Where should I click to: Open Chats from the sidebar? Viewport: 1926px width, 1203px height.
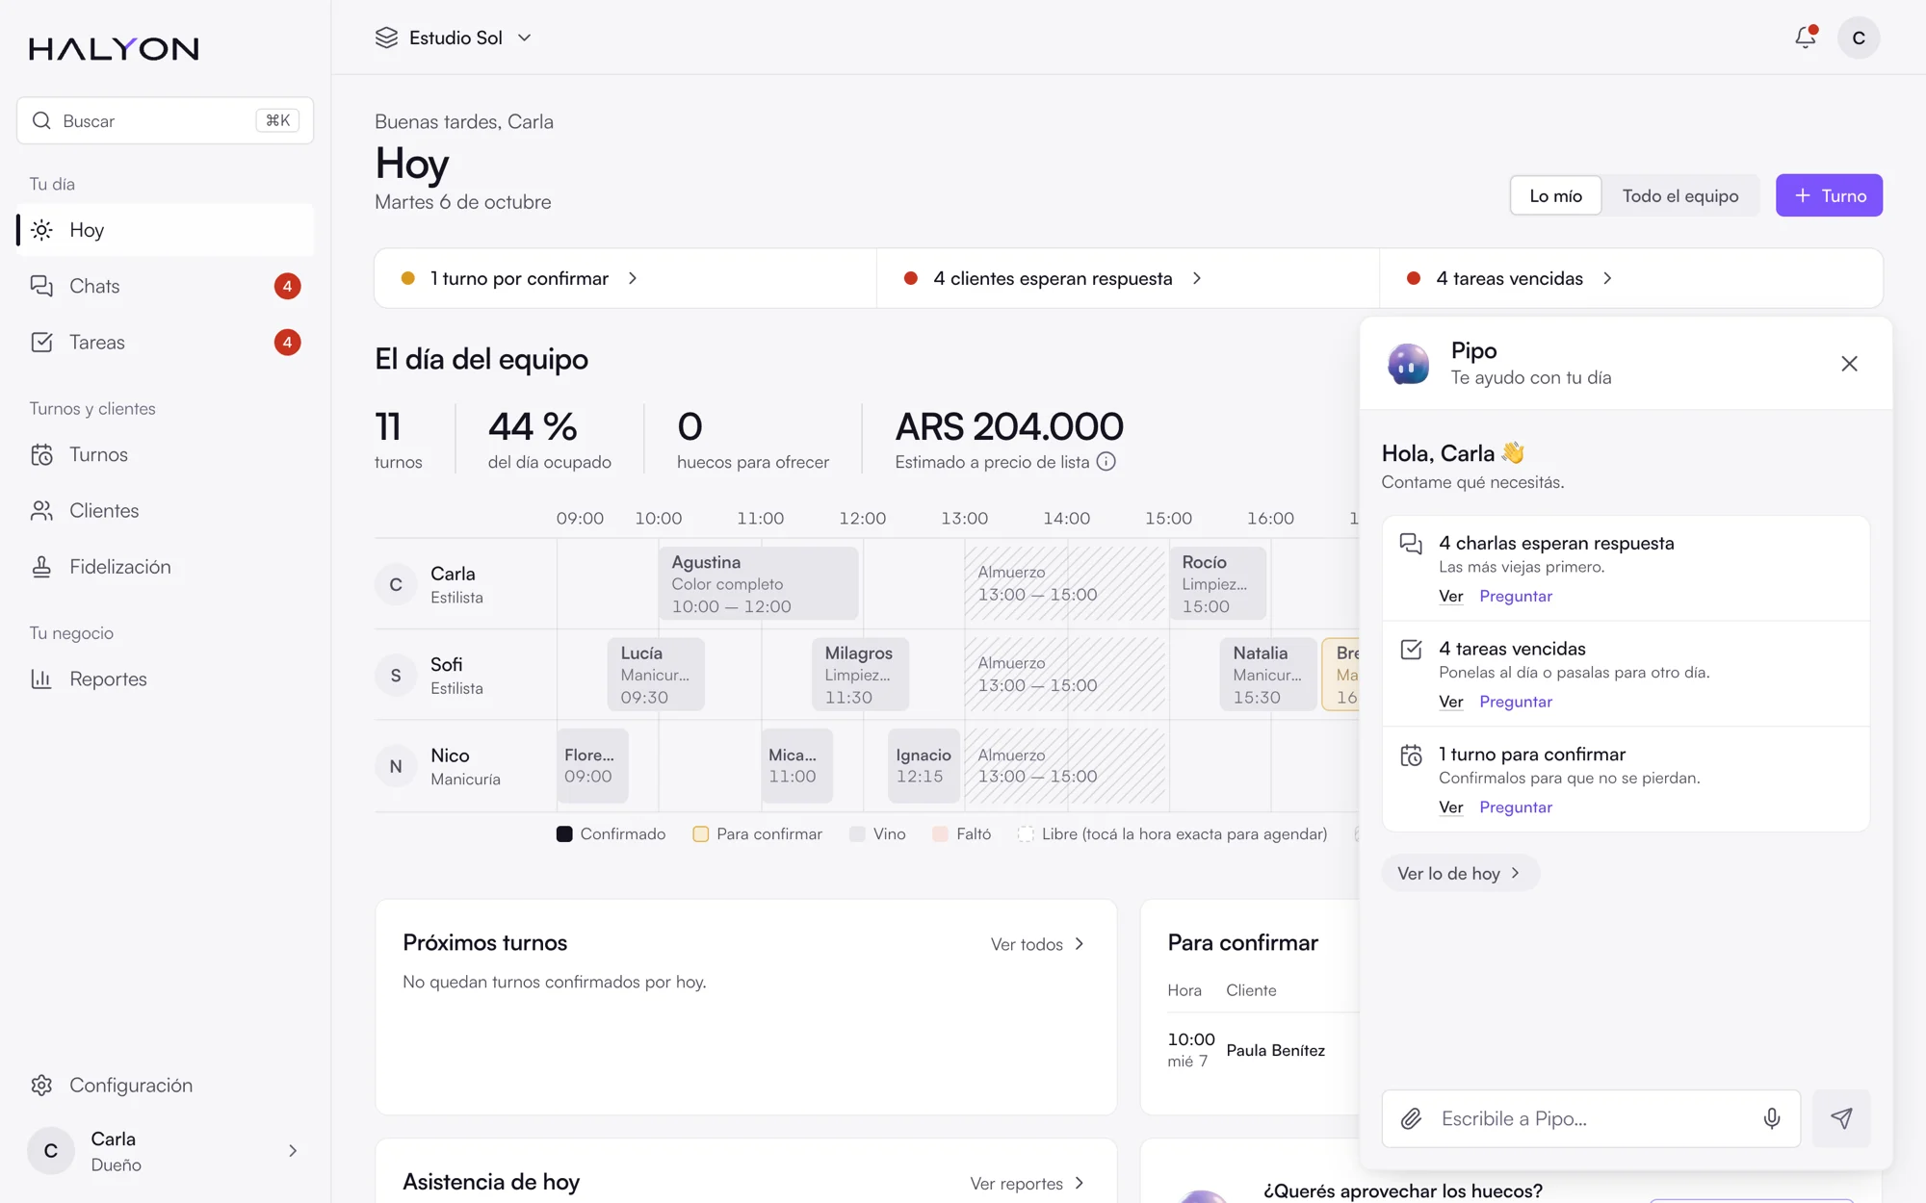click(165, 286)
